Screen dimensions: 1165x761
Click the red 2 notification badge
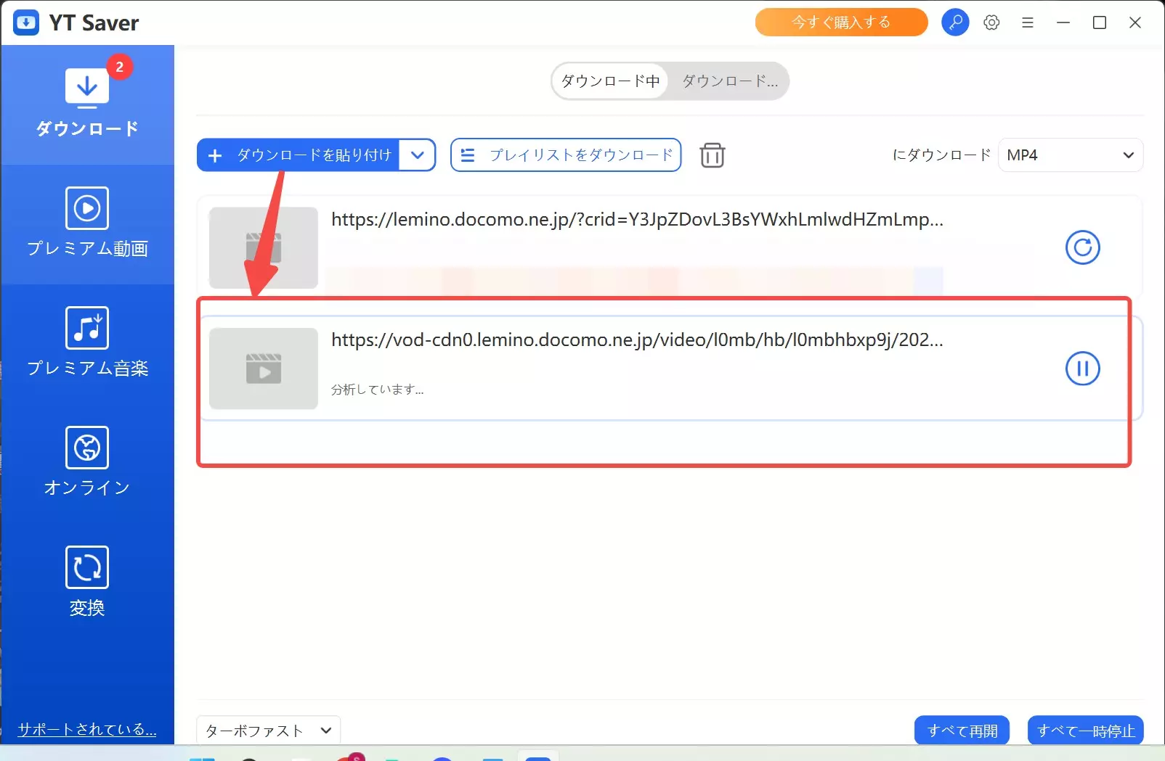[x=120, y=67]
